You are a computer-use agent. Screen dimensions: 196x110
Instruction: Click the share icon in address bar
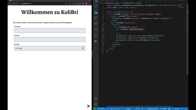pyautogui.click(x=66, y=3)
